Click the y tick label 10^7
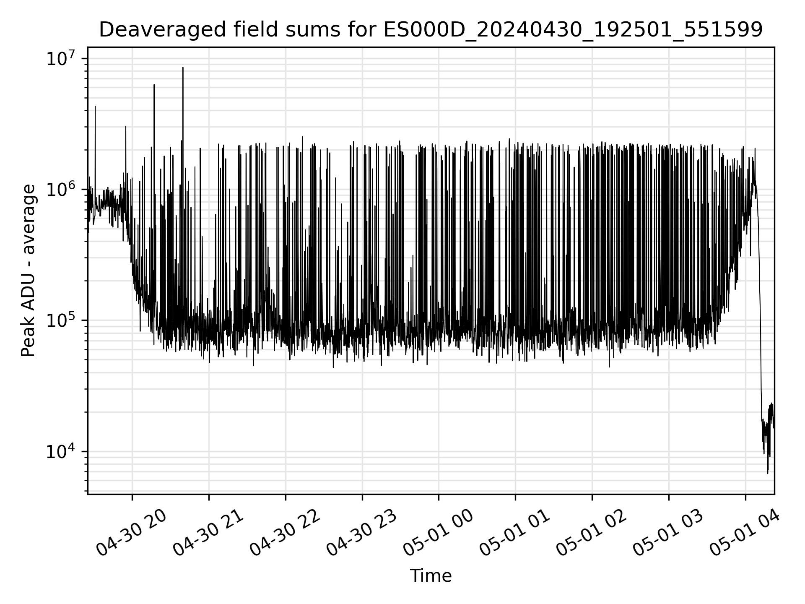Viewport: 805px width, 604px height. 60,58
